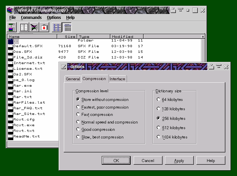
Task: Click the roll-up button on WinRAR title bar
Action: click(180, 10)
